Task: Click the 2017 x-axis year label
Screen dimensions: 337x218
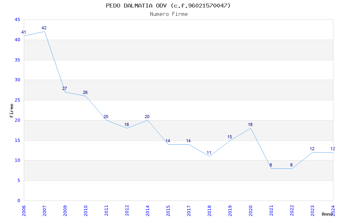Action: click(189, 210)
